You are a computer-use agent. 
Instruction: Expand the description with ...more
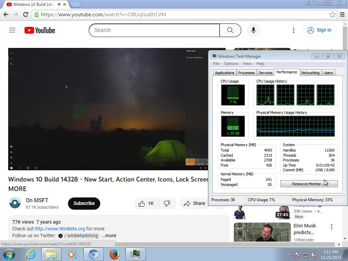click(x=109, y=236)
